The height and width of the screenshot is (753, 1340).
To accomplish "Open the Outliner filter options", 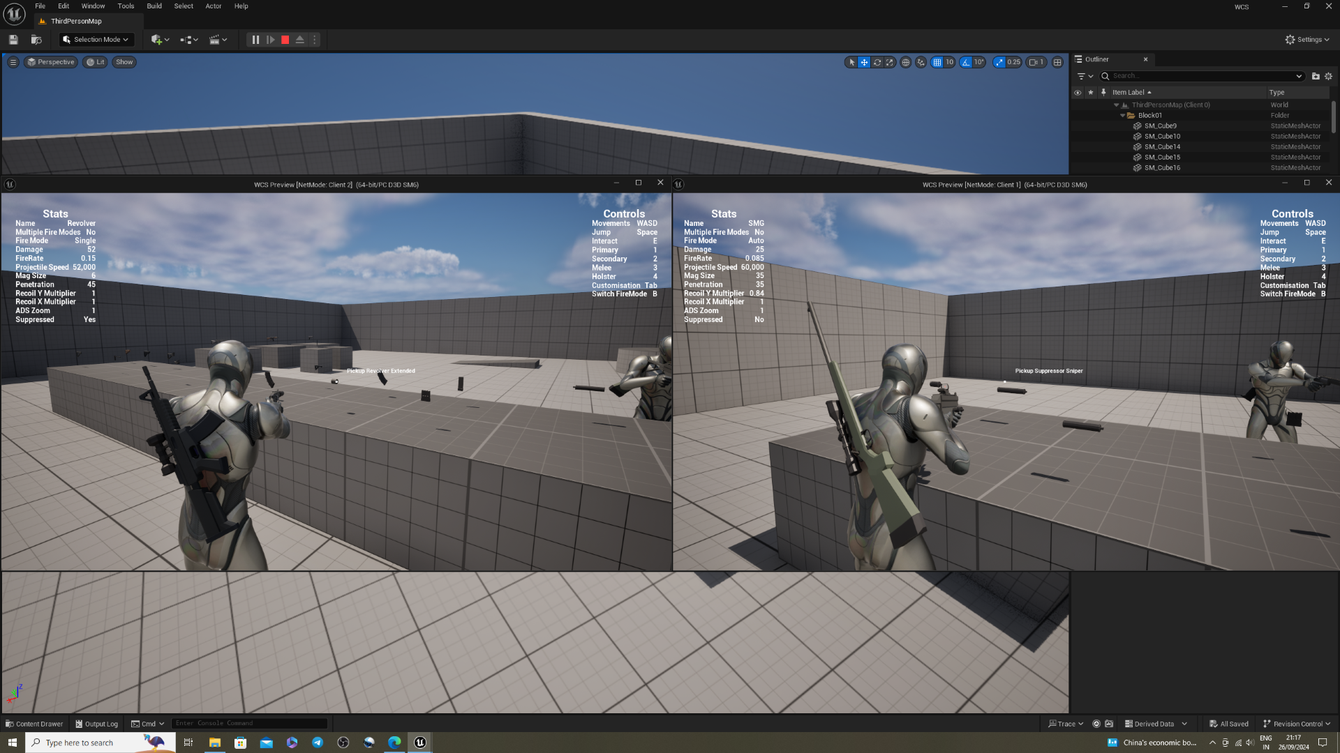I will 1085,76.
